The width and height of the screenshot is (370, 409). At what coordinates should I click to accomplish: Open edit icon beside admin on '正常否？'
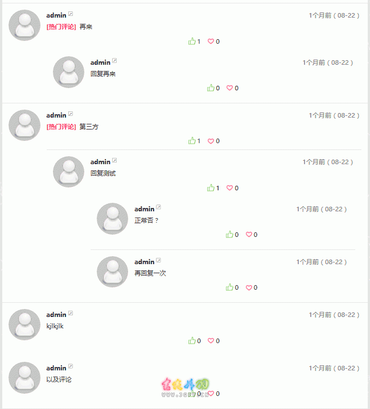coord(158,207)
